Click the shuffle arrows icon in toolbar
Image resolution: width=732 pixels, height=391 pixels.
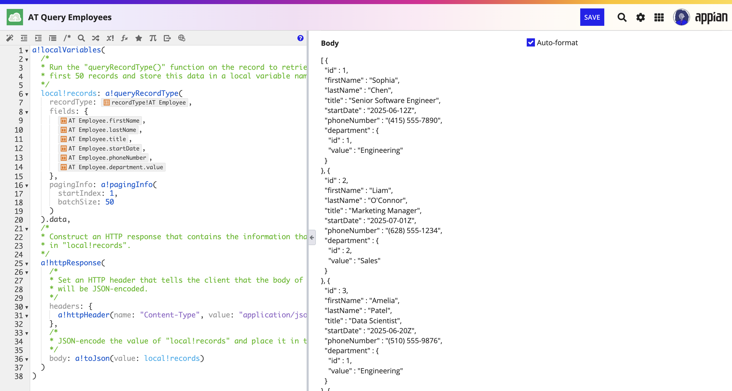click(x=96, y=38)
